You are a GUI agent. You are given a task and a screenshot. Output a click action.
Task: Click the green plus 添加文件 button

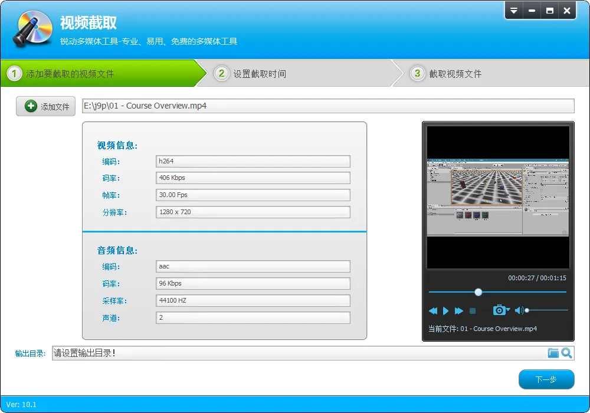[x=45, y=106]
